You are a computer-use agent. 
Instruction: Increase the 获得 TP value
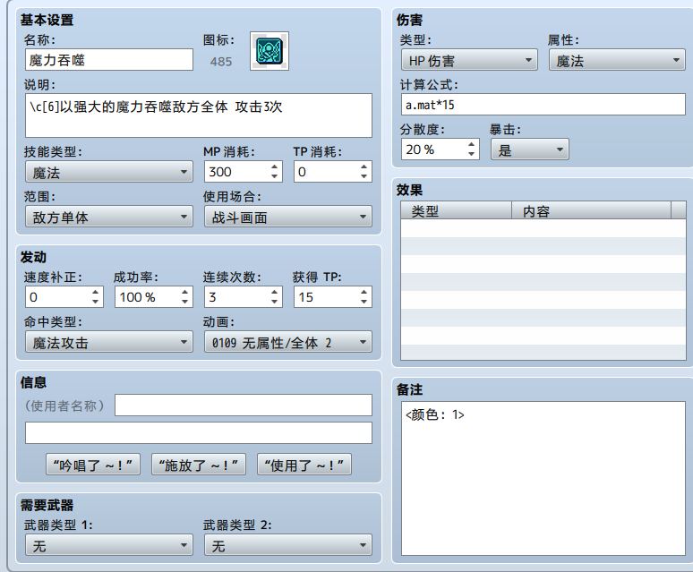364,293
